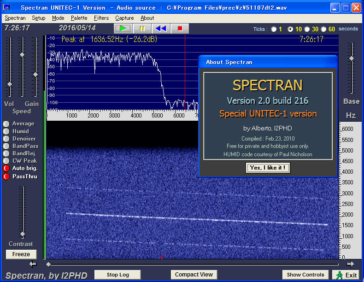Click the Base Hz slider handle

pos(352,59)
